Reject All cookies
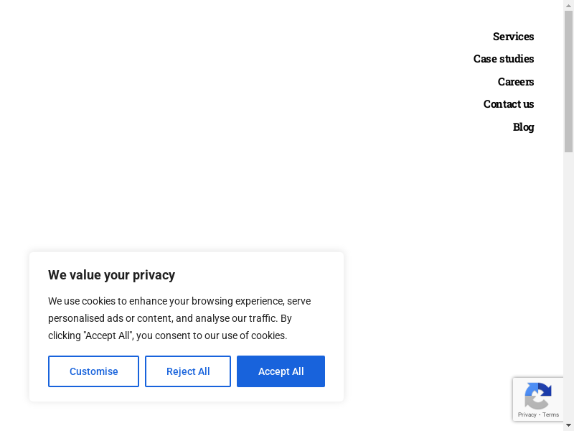 pyautogui.click(x=188, y=371)
